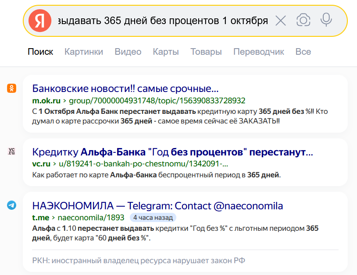Click the vc.ru favicon
This screenshot has height=275, width=357.
tap(11, 152)
